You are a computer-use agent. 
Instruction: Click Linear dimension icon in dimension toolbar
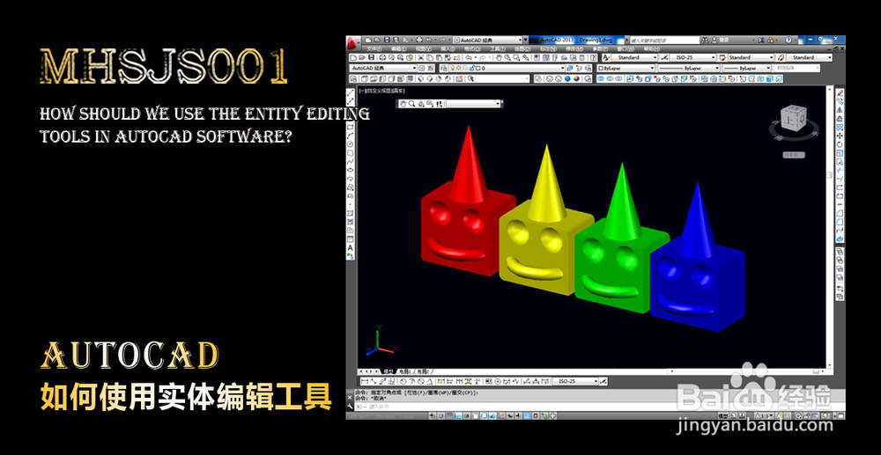pyautogui.click(x=365, y=381)
